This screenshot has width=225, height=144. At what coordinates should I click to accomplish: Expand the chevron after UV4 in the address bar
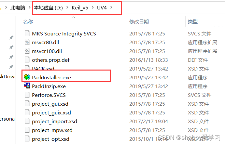(x=112, y=8)
